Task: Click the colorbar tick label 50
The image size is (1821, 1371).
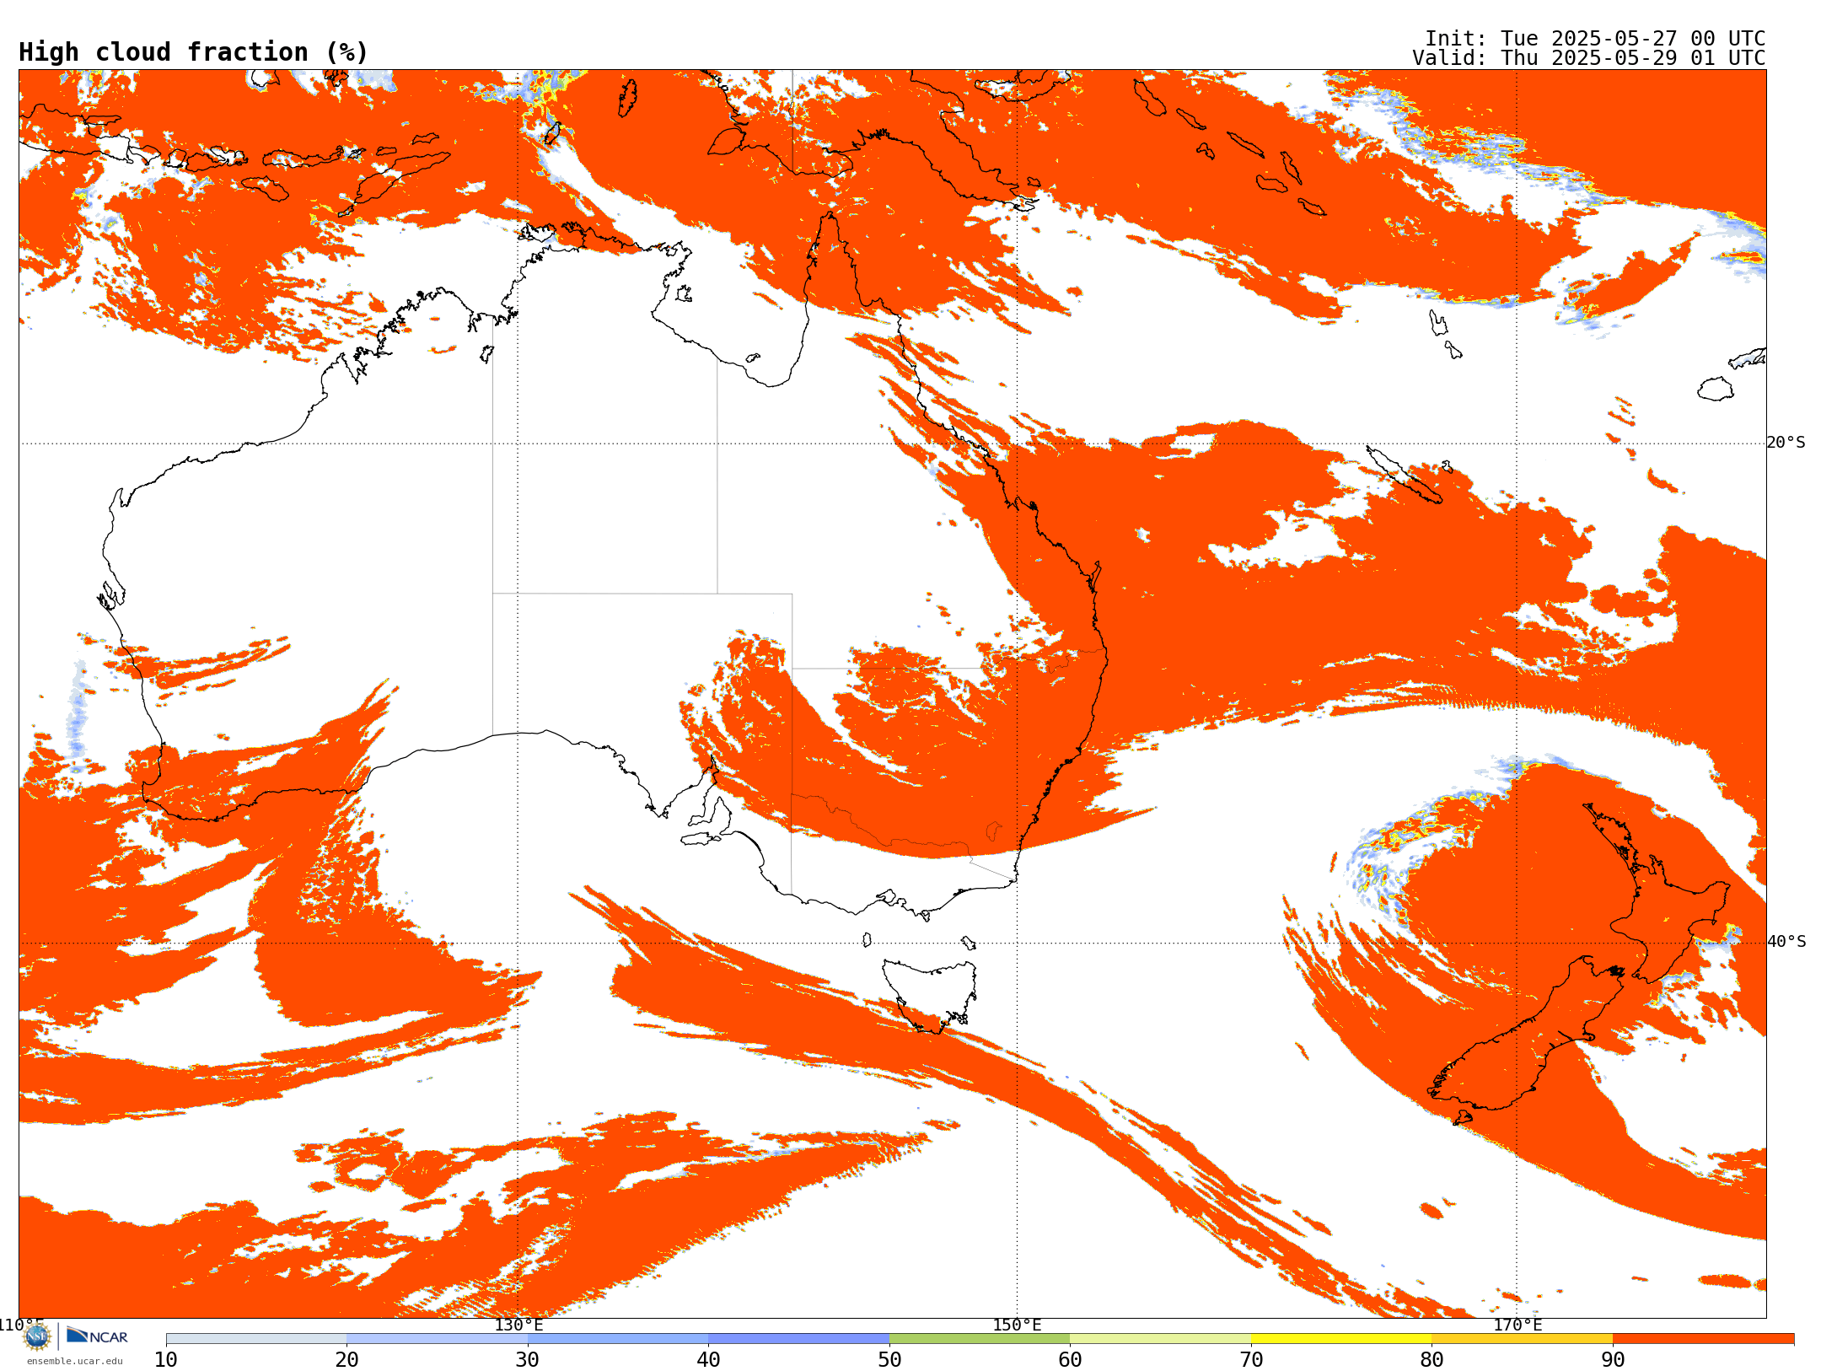Action: [x=889, y=1360]
